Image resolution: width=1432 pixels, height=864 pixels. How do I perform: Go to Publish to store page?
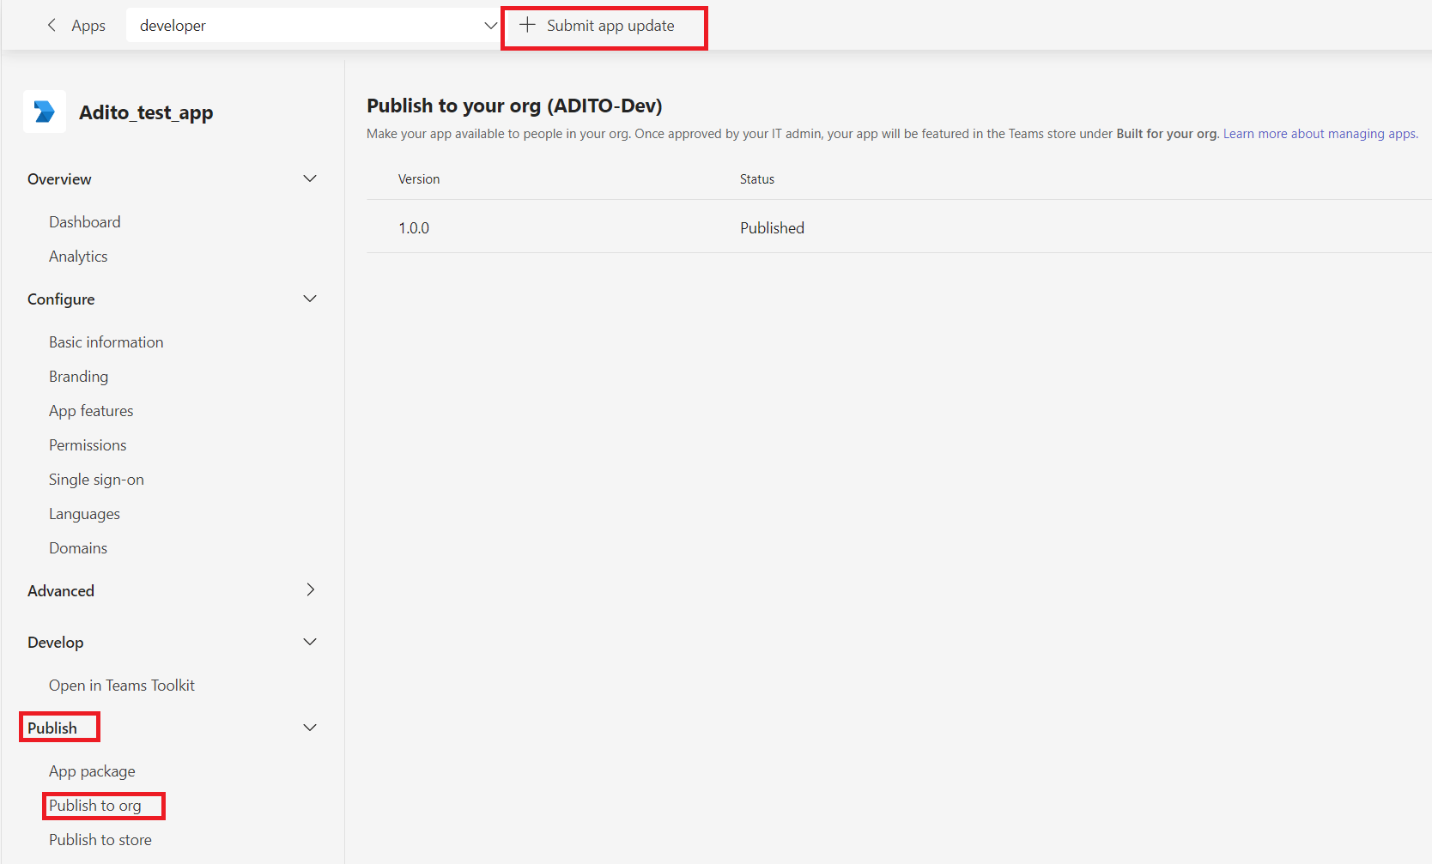click(x=100, y=839)
